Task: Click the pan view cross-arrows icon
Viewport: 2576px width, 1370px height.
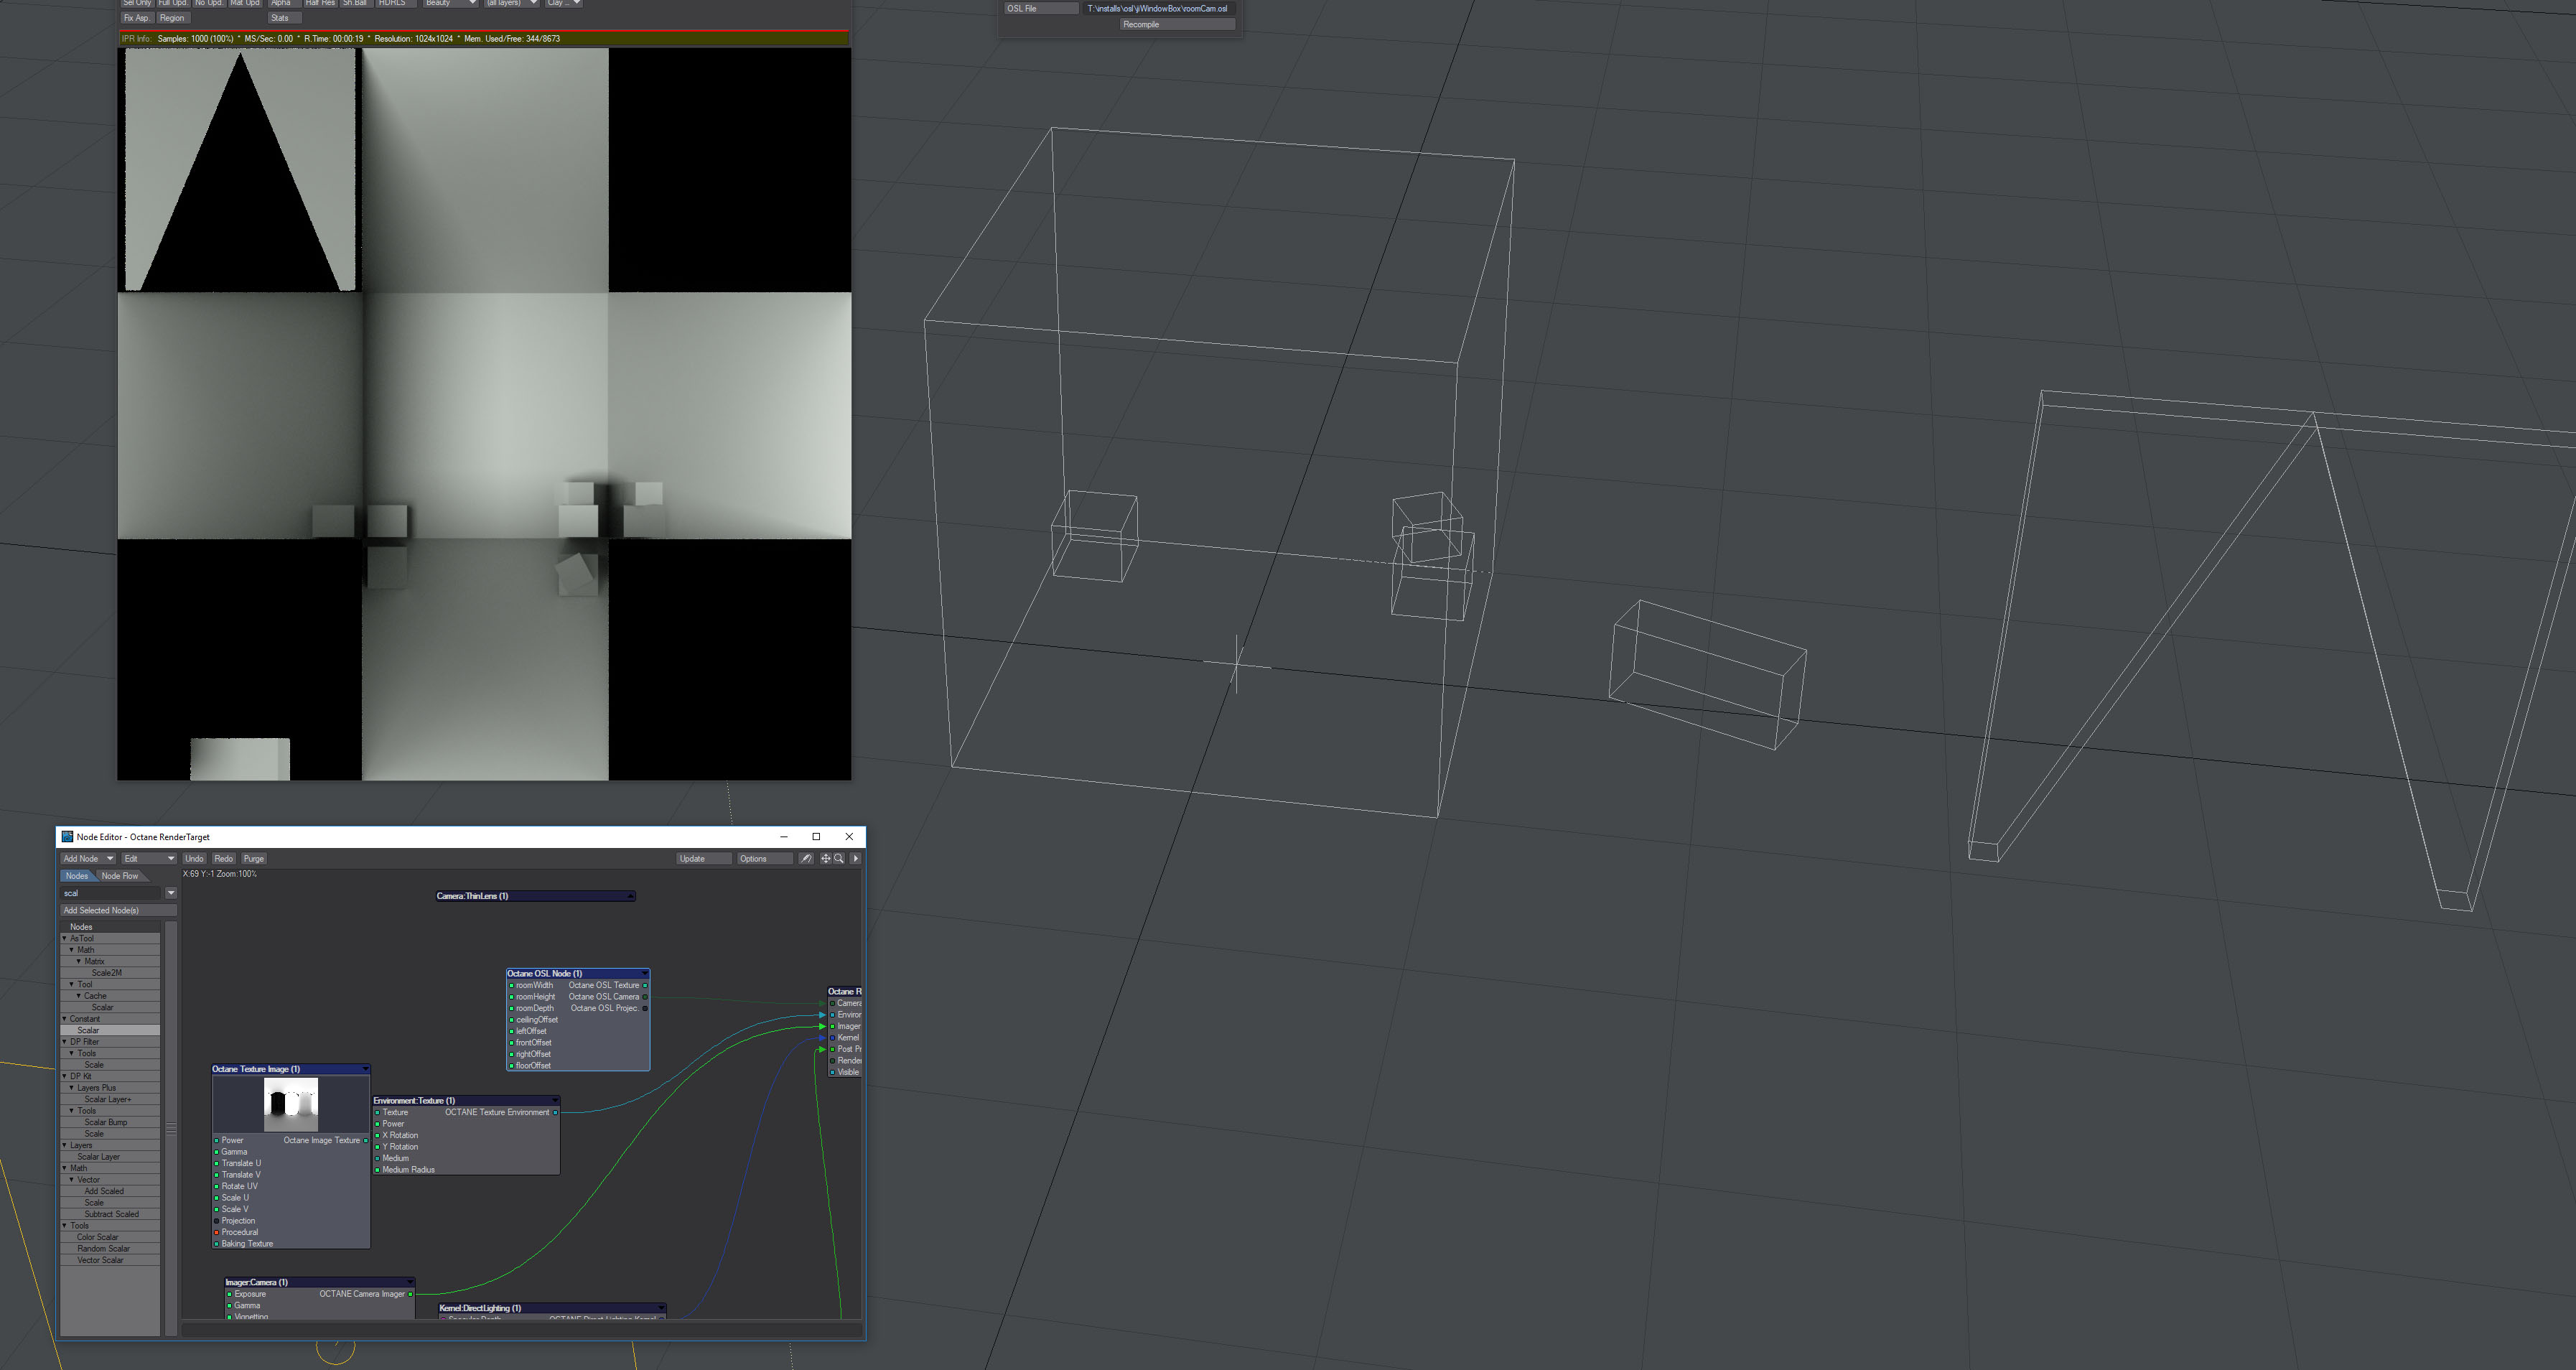Action: tap(826, 859)
